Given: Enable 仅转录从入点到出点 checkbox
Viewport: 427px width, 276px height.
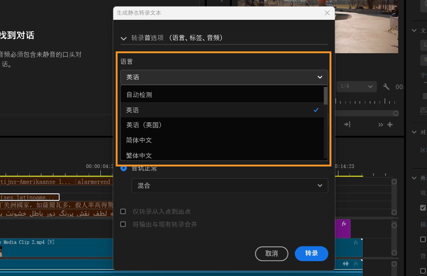Looking at the screenshot, I should (x=123, y=211).
